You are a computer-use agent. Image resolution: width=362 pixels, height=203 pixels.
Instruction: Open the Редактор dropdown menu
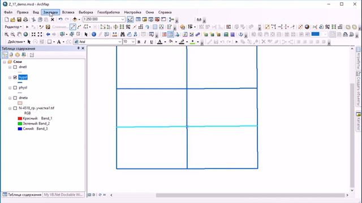coord(13,27)
